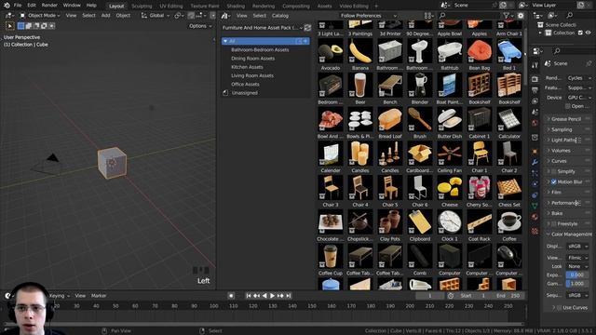Image resolution: width=596 pixels, height=335 pixels.
Task: Open the Object properties tab icon
Action: pyautogui.click(x=535, y=151)
